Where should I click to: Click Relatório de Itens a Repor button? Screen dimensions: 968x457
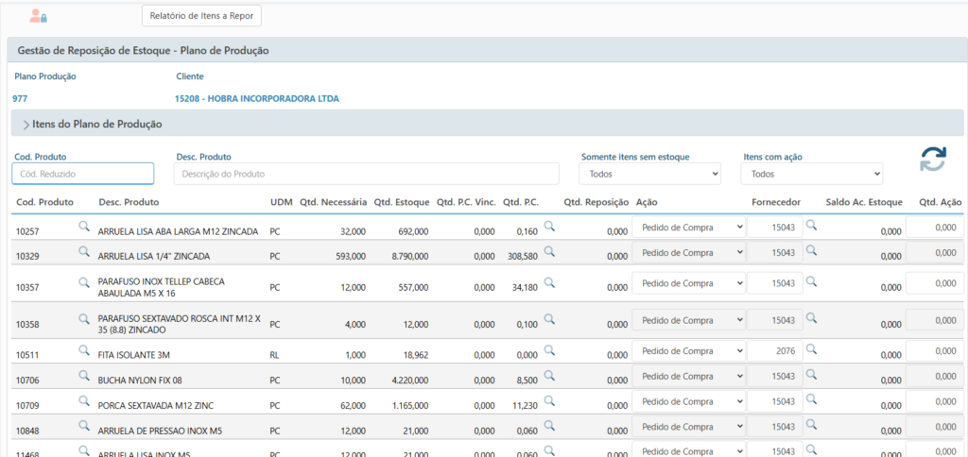click(x=201, y=15)
